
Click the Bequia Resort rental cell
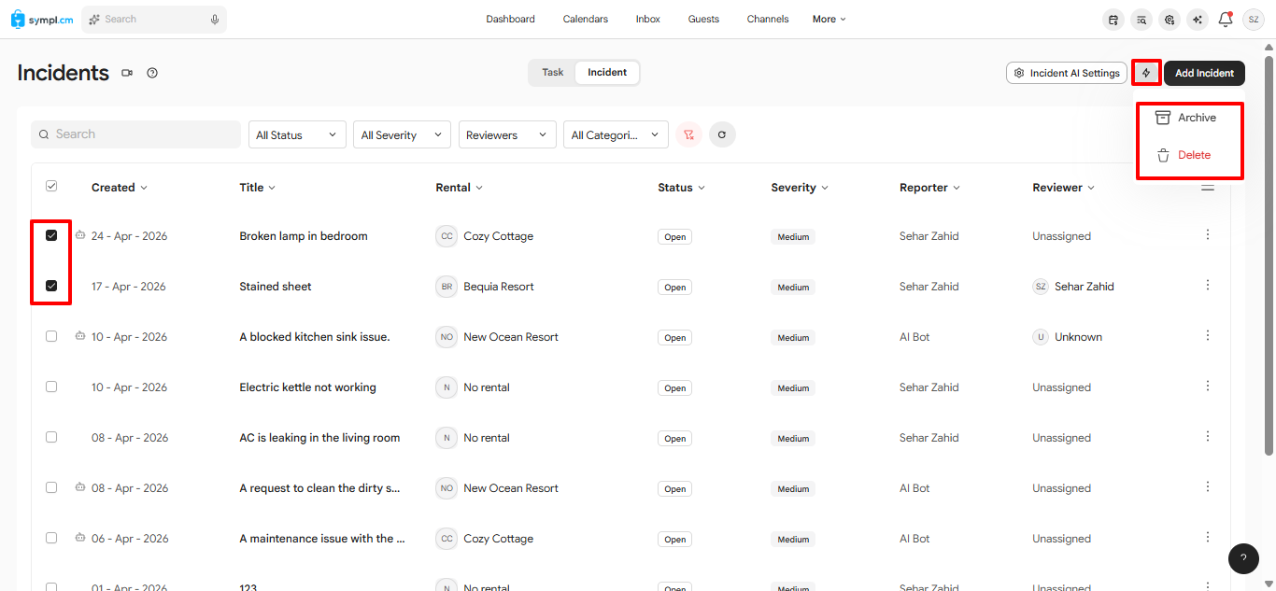(x=485, y=287)
